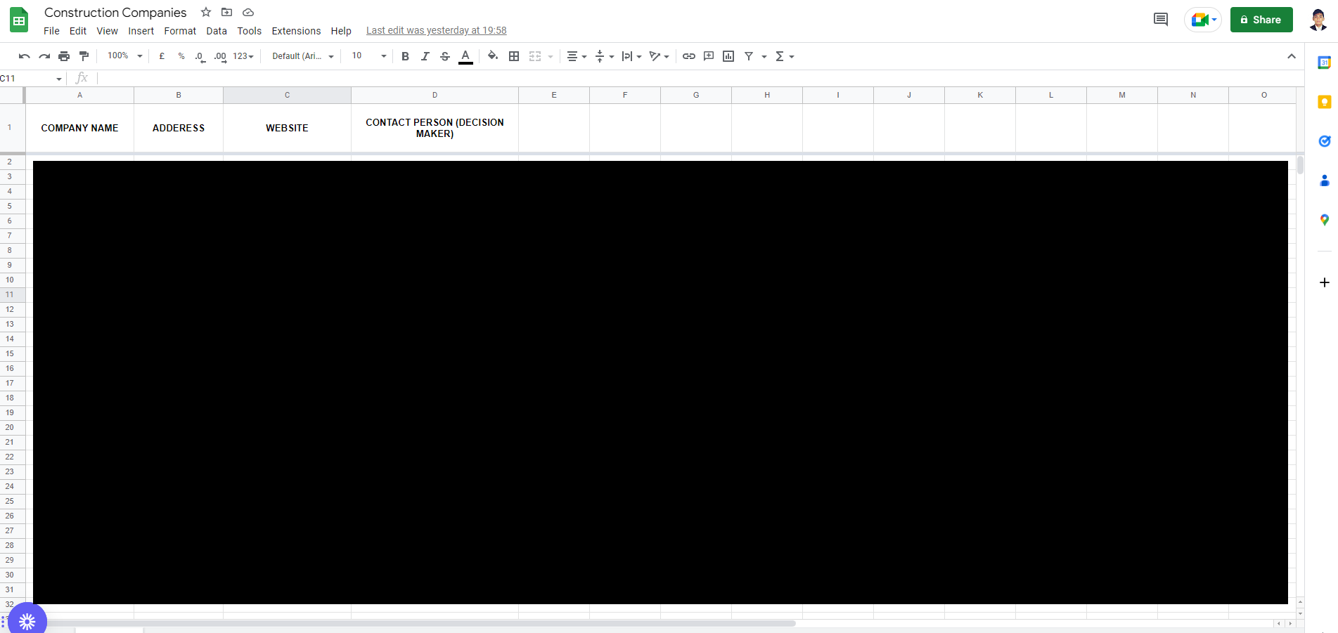Open the File menu

(51, 31)
